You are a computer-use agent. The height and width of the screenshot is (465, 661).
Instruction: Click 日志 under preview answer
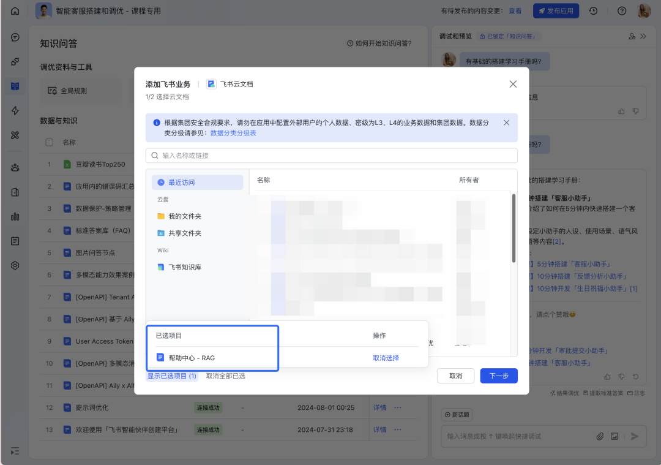pyautogui.click(x=636, y=393)
